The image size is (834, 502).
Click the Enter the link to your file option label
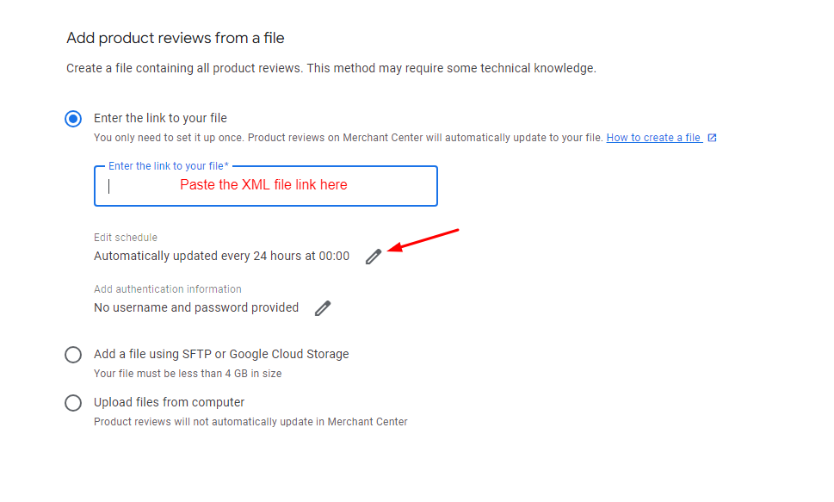[160, 118]
